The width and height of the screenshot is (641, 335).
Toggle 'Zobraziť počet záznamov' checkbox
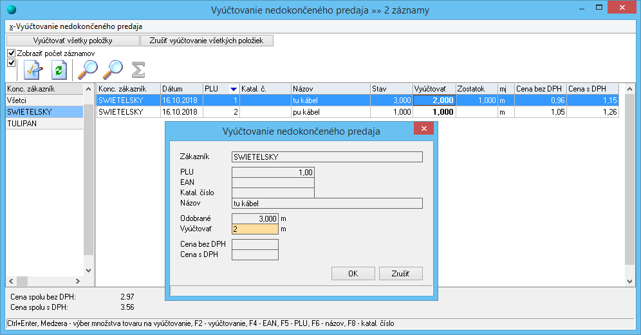click(11, 53)
